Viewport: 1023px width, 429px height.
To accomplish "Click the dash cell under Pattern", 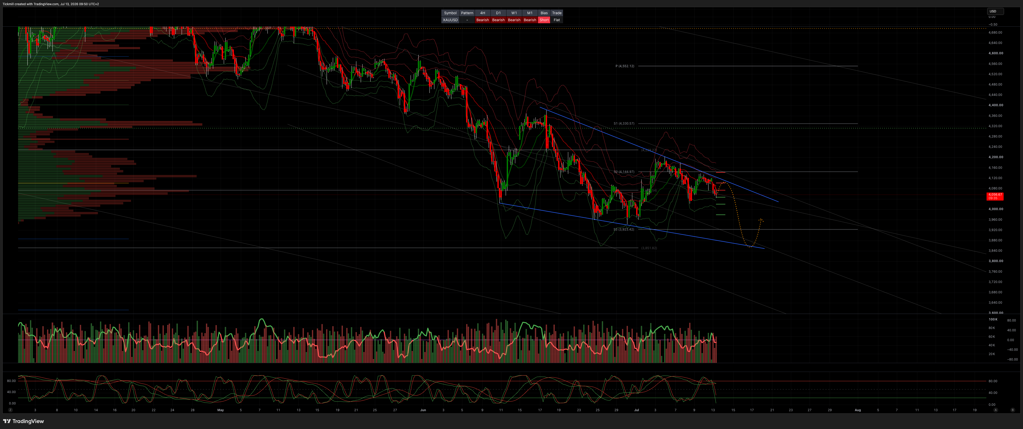I will point(467,20).
